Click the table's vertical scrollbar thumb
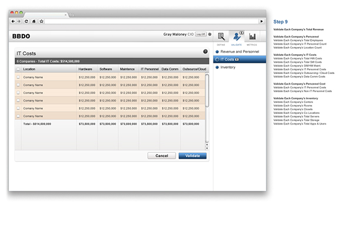 pyautogui.click(x=207, y=90)
